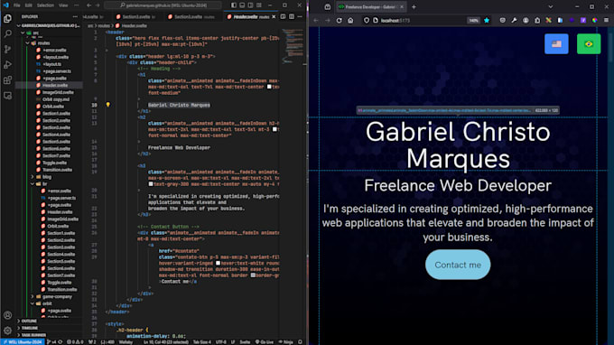Click white color swatch on code line 8

click(269, 87)
